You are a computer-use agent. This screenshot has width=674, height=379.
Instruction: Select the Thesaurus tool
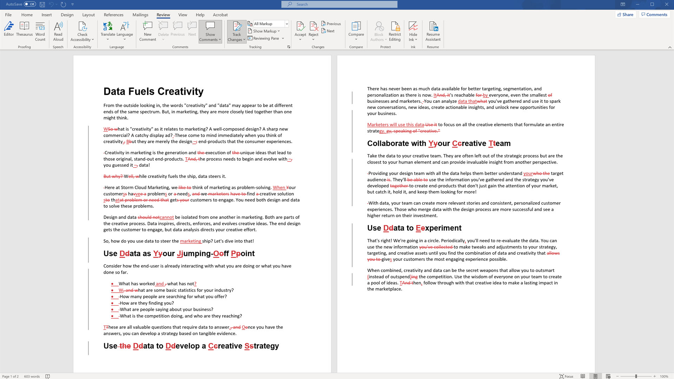[24, 31]
